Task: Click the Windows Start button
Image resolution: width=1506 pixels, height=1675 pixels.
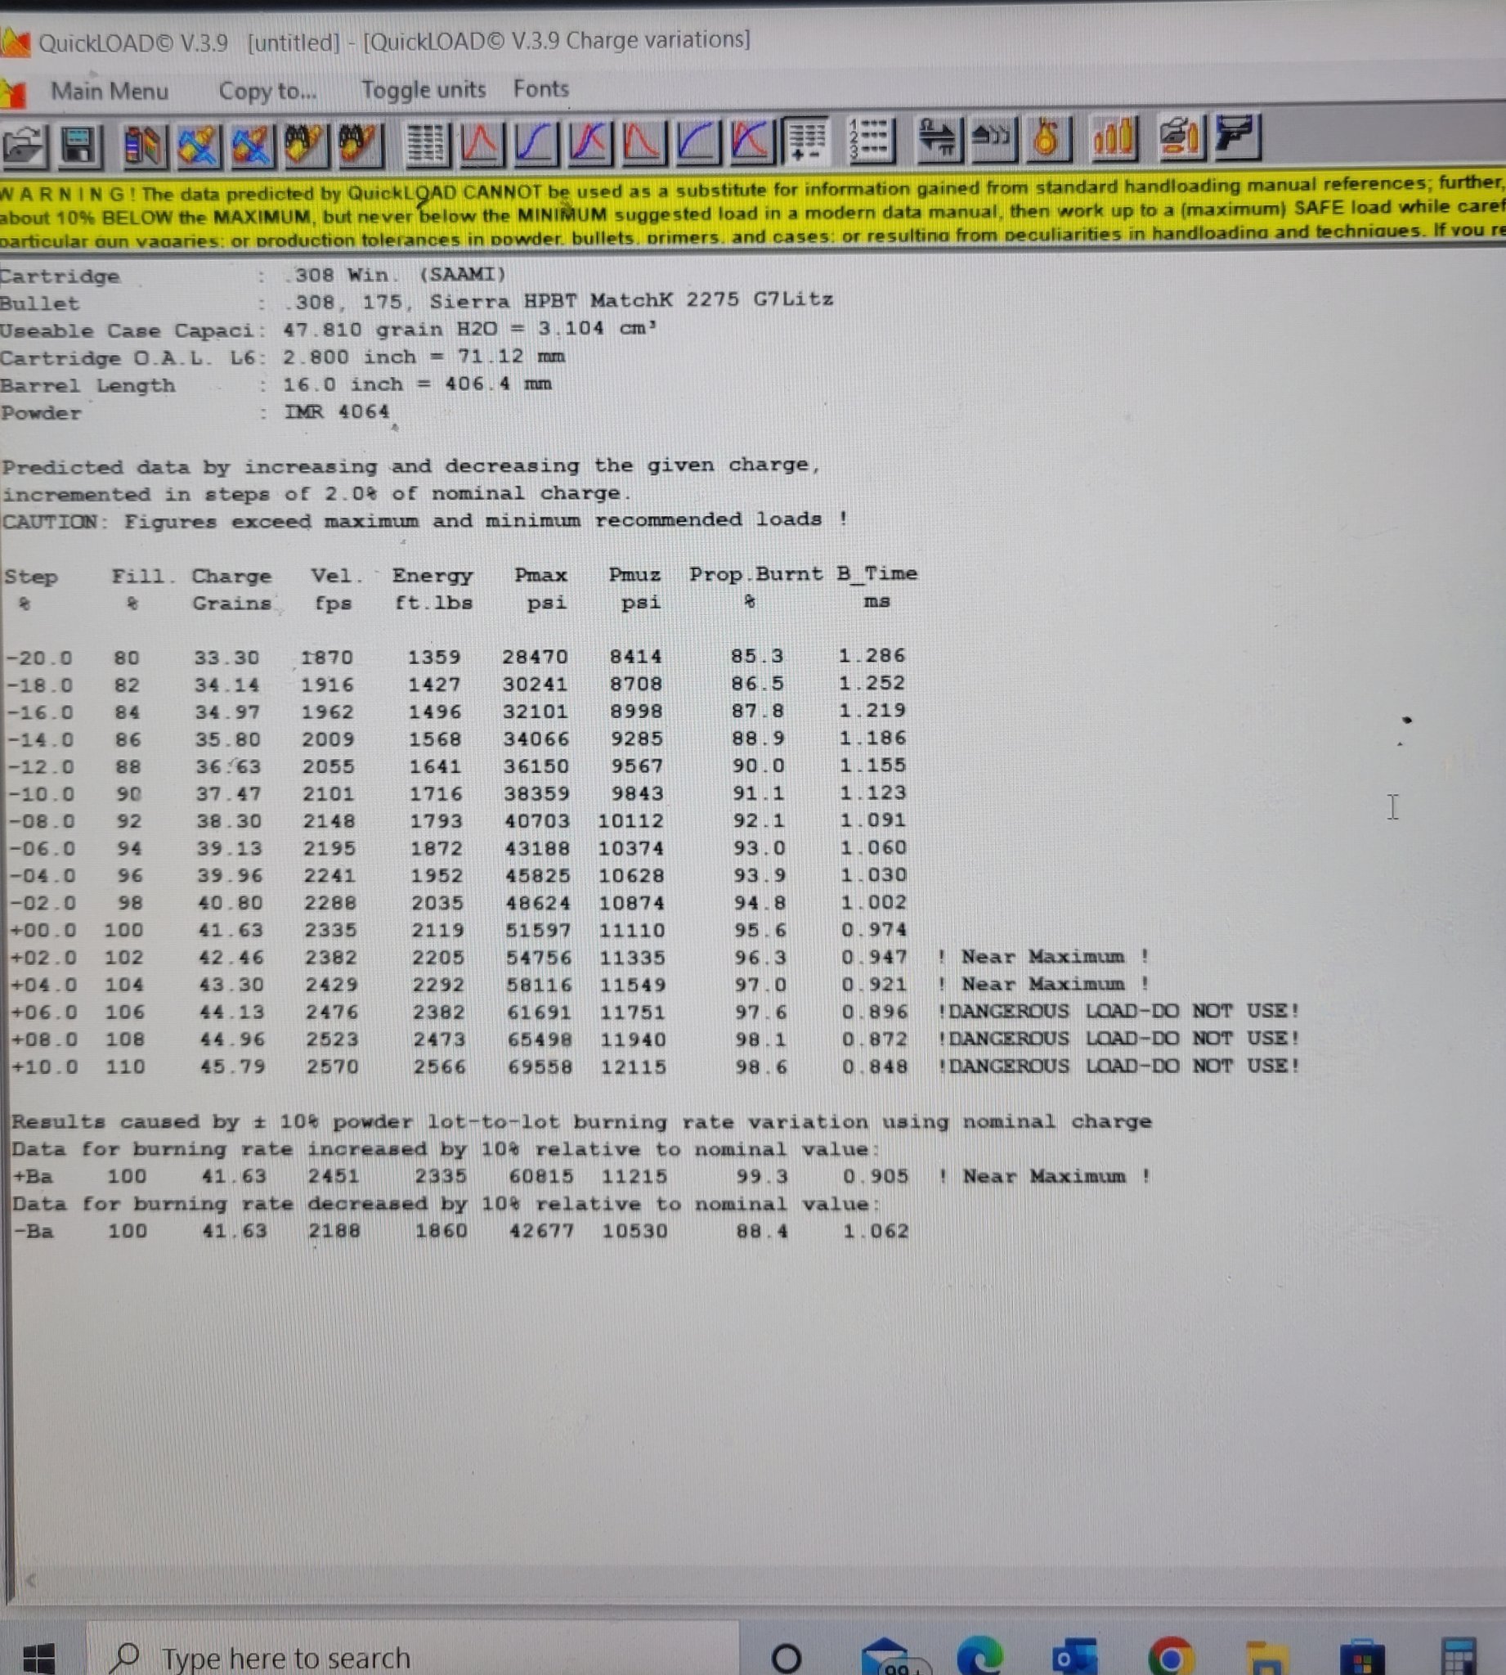Action: (x=38, y=1658)
